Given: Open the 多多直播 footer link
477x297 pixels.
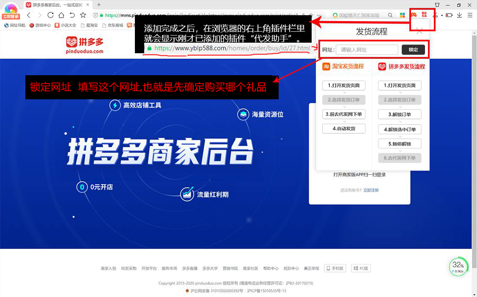Looking at the screenshot, I should [190, 268].
